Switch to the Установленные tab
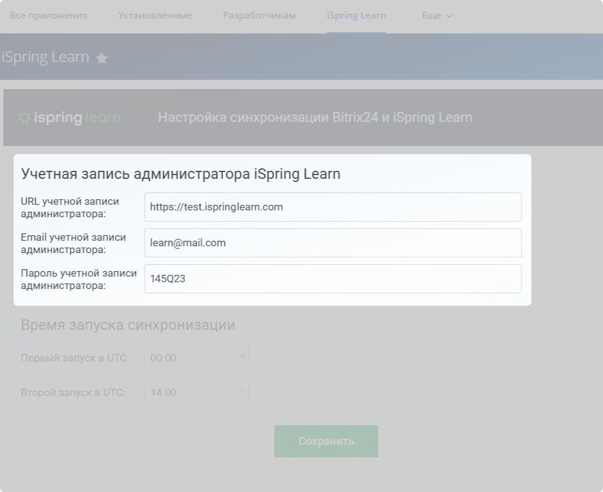The width and height of the screenshot is (603, 492). [155, 15]
